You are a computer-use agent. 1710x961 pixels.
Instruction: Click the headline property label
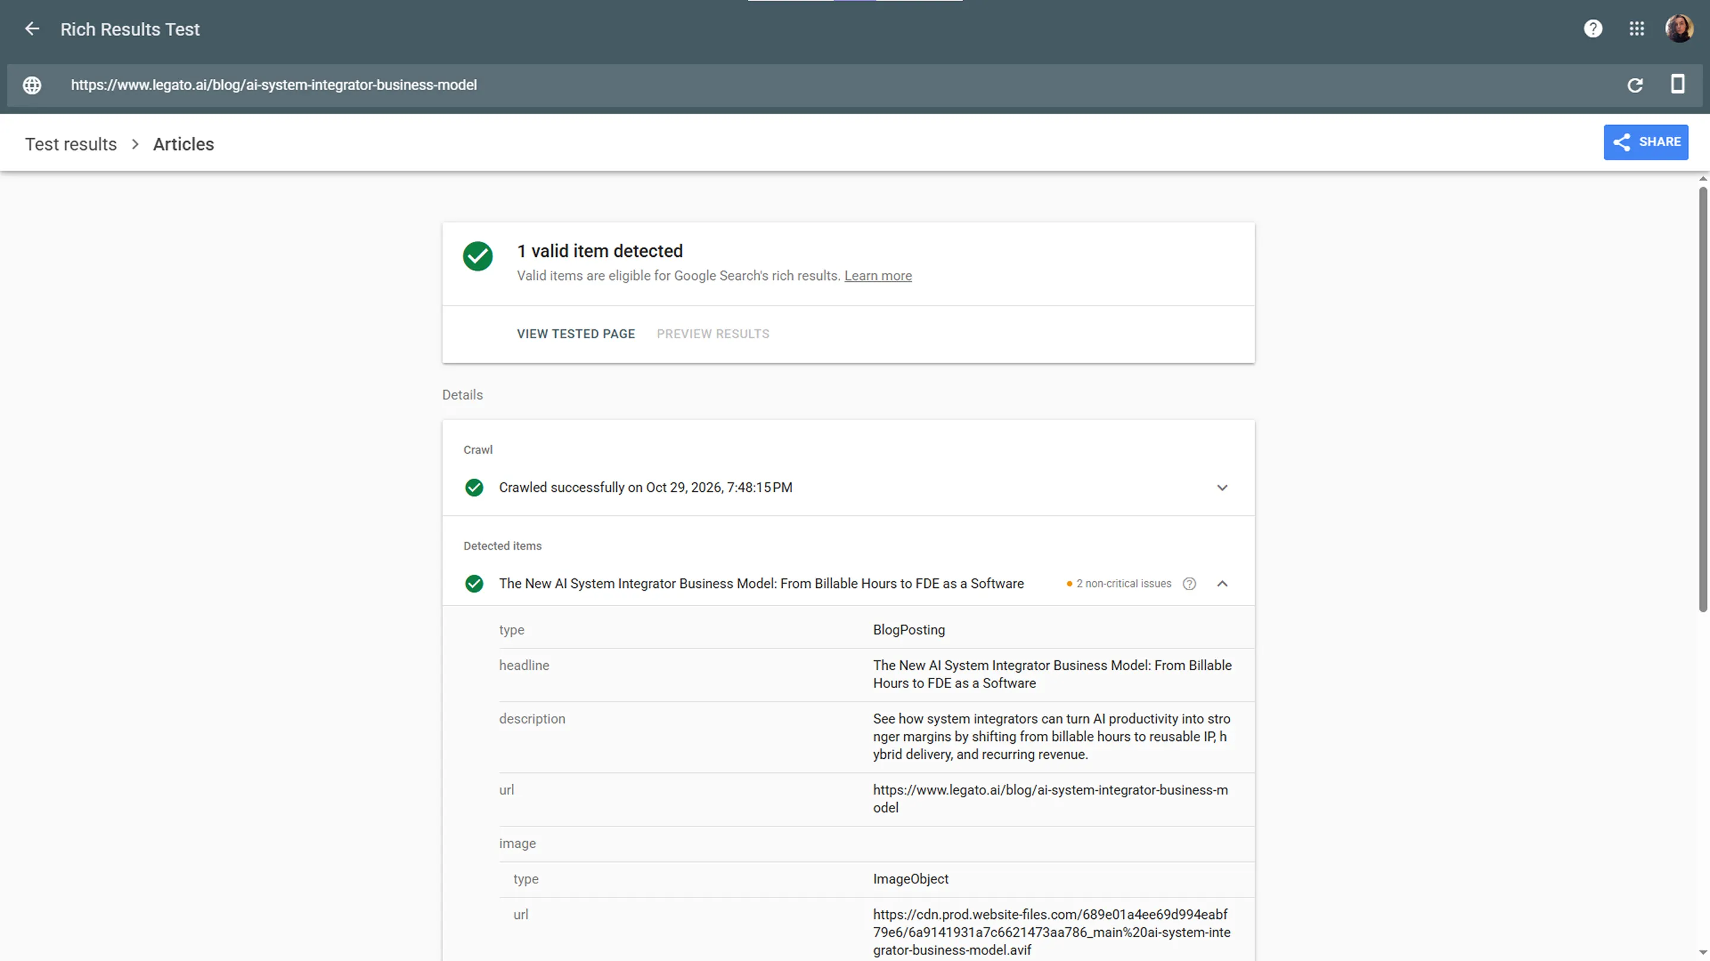[x=524, y=665]
